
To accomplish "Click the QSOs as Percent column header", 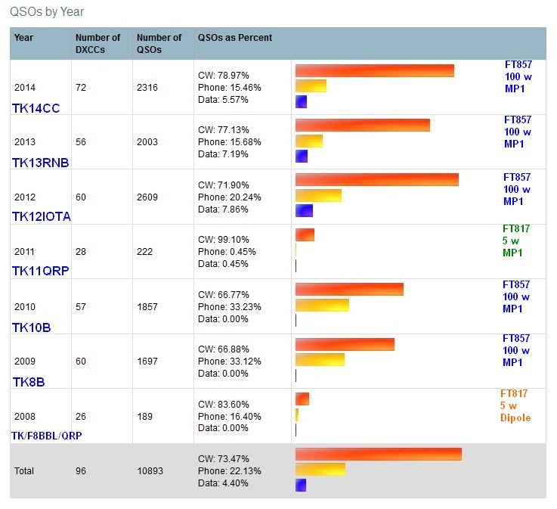I will (234, 38).
